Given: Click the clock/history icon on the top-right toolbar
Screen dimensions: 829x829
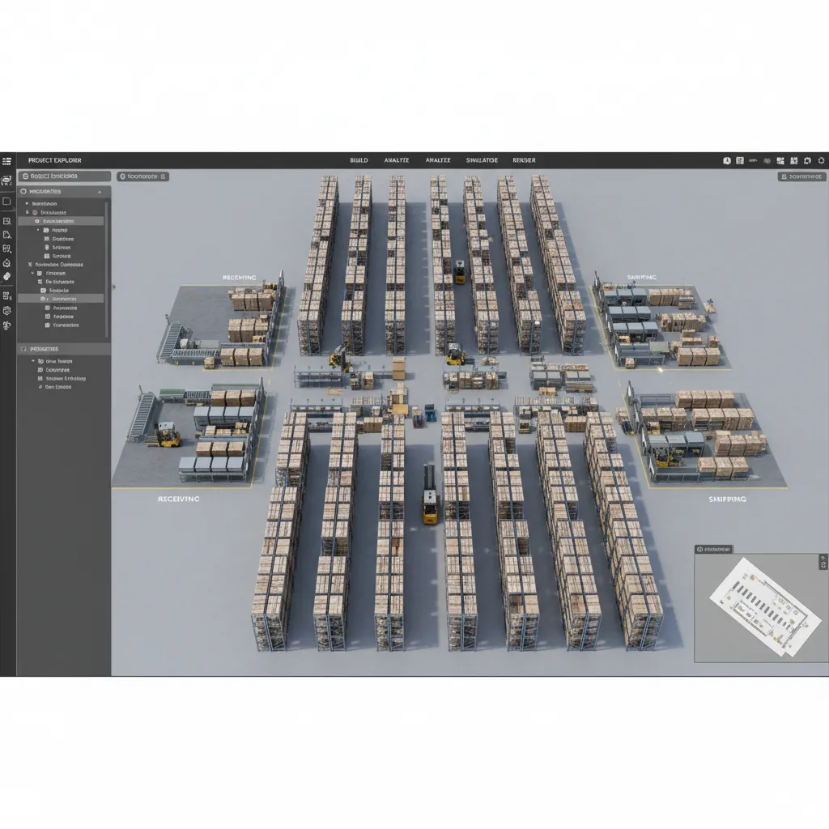Looking at the screenshot, I should click(x=727, y=161).
